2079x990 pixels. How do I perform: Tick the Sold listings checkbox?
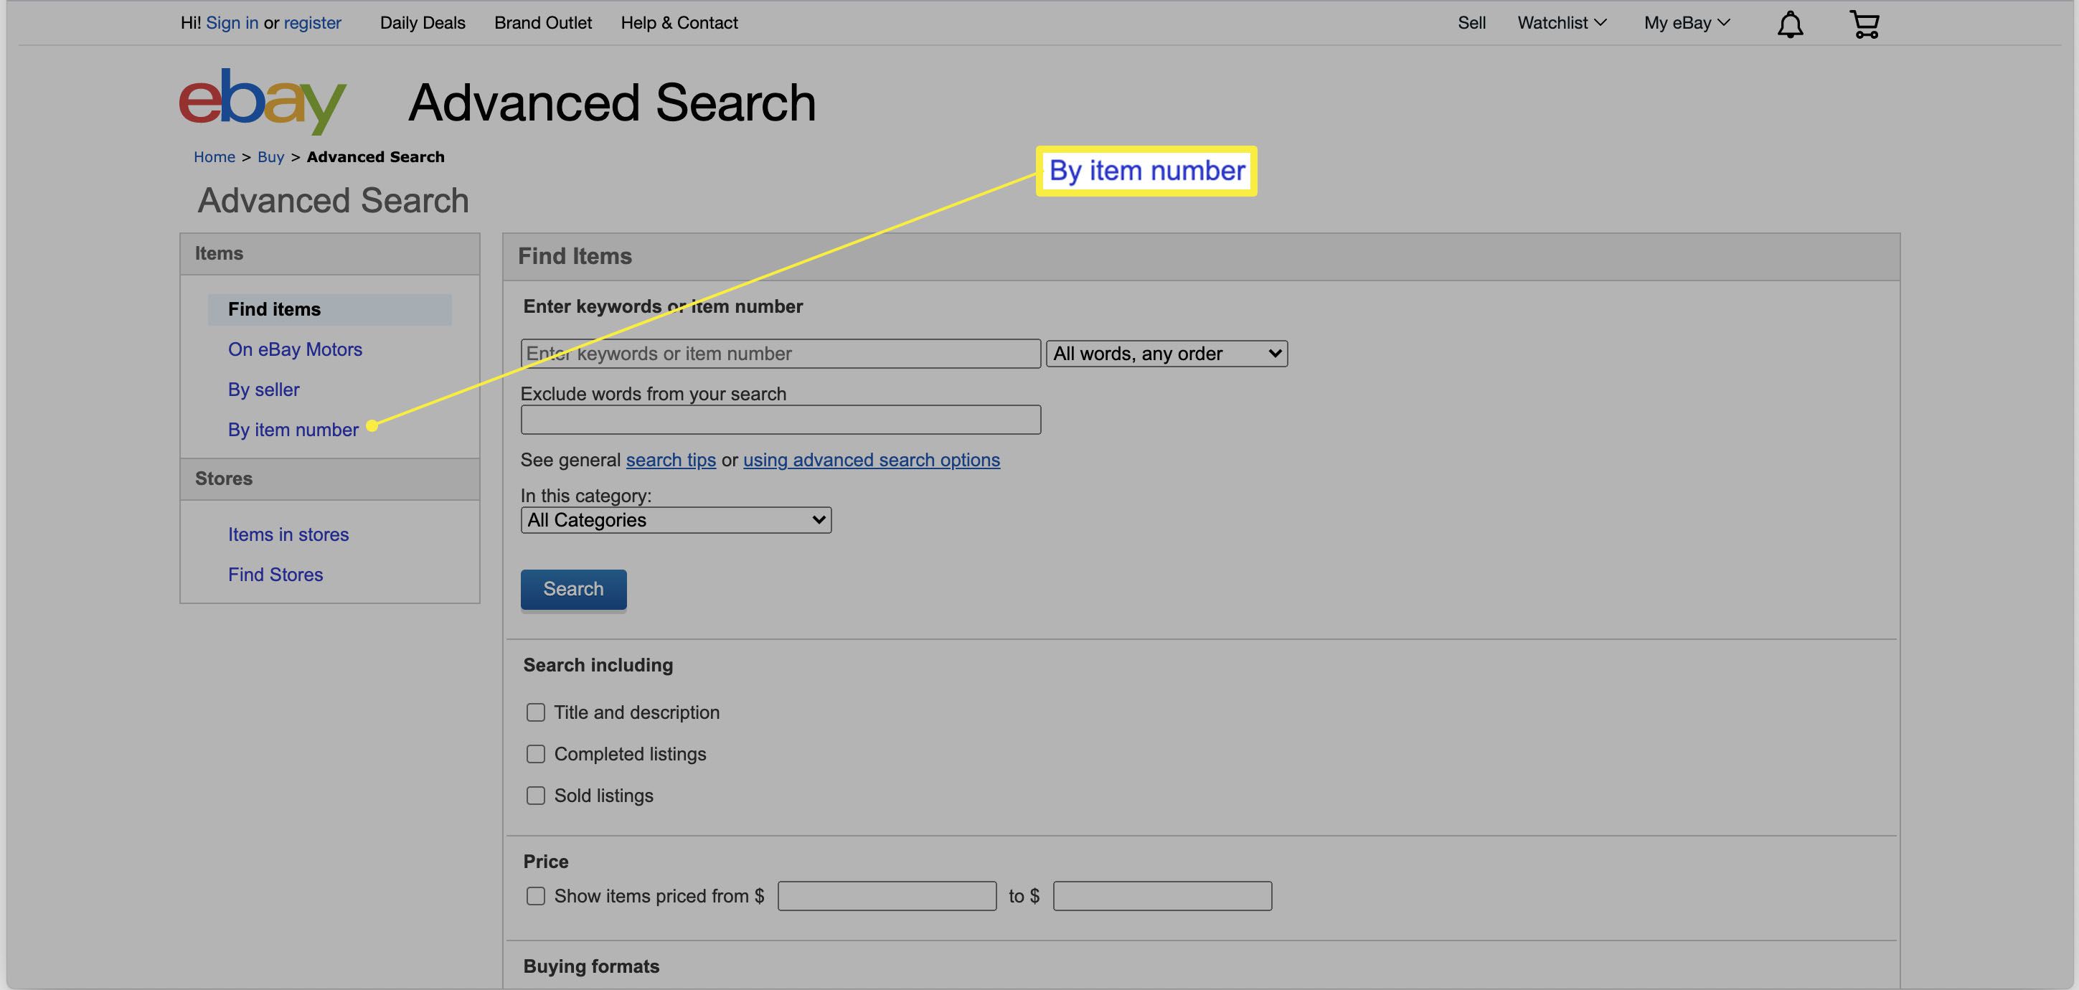[535, 796]
